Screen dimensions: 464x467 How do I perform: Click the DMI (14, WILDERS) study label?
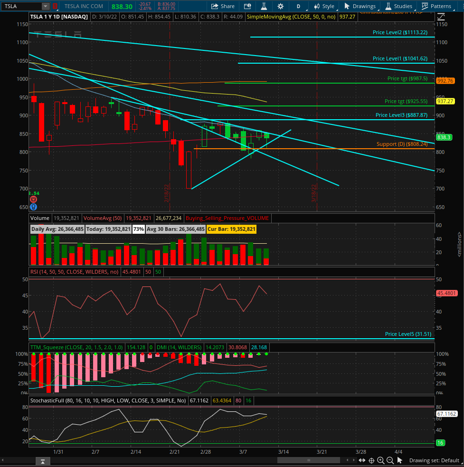[x=179, y=347]
